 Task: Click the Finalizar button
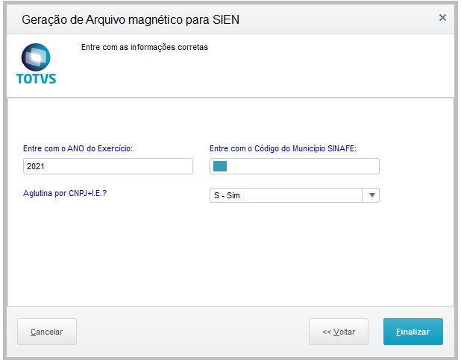point(413,332)
